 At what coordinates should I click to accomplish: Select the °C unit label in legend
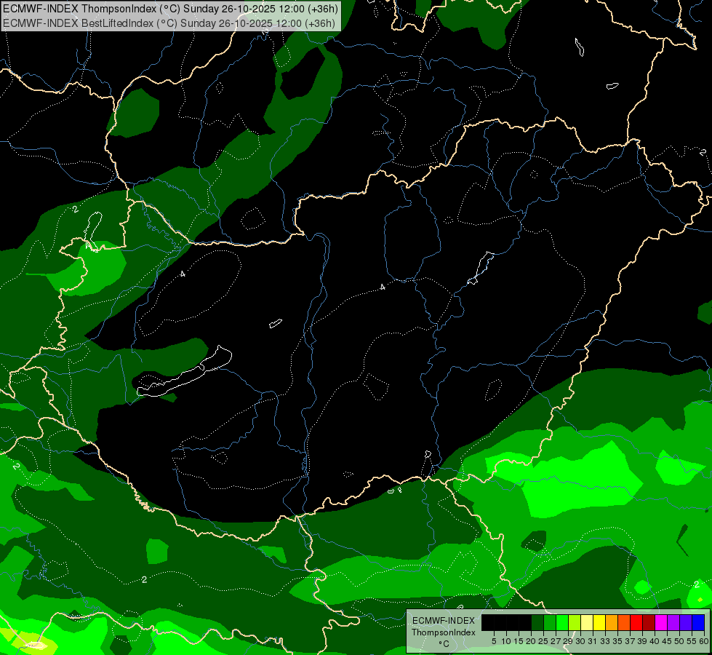[x=444, y=643]
